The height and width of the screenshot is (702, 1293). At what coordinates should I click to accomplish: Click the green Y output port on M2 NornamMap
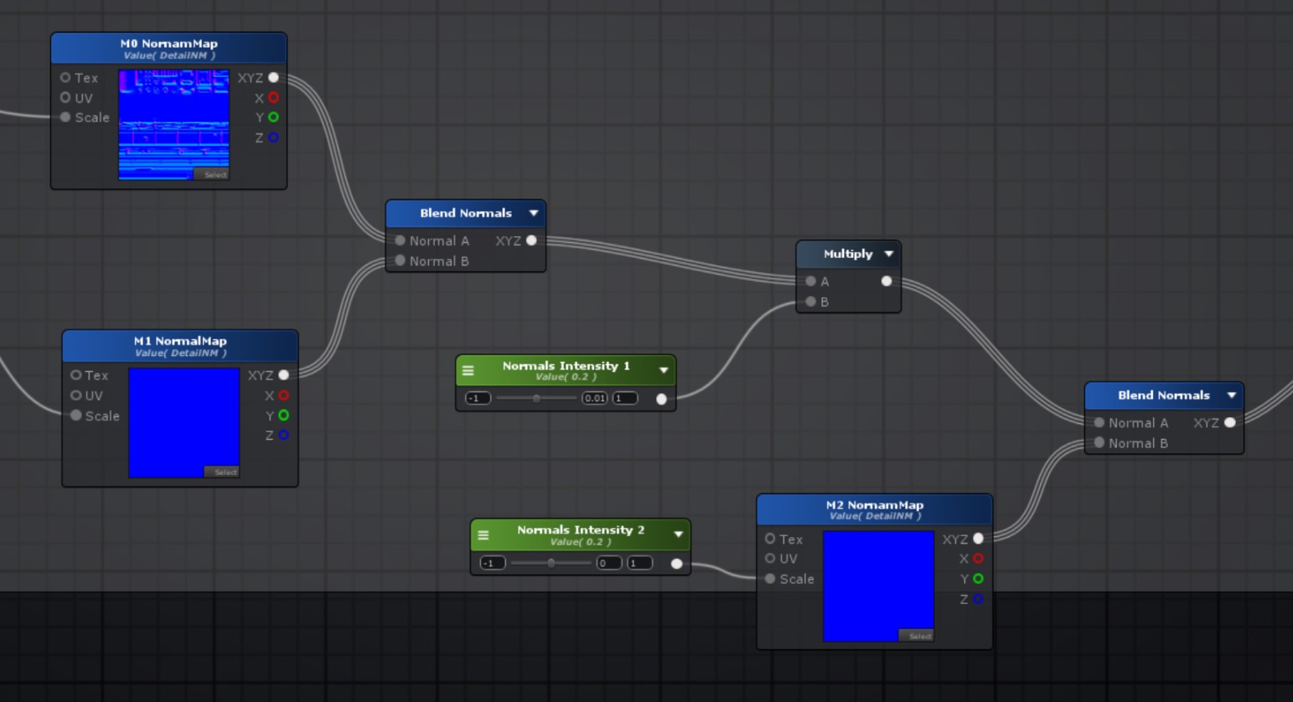(x=979, y=578)
